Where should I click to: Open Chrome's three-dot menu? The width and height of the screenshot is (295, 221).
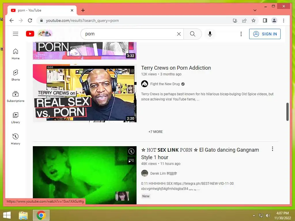283,20
